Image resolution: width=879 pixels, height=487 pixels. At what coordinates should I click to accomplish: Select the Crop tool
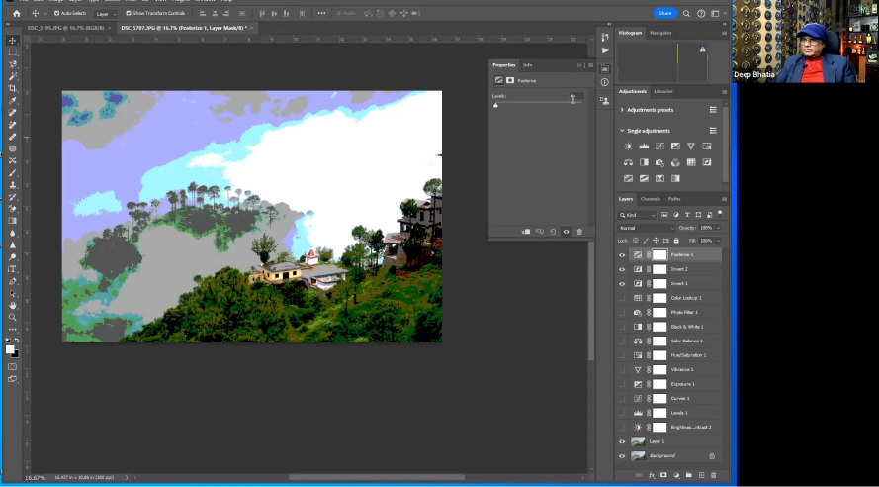click(x=12, y=89)
